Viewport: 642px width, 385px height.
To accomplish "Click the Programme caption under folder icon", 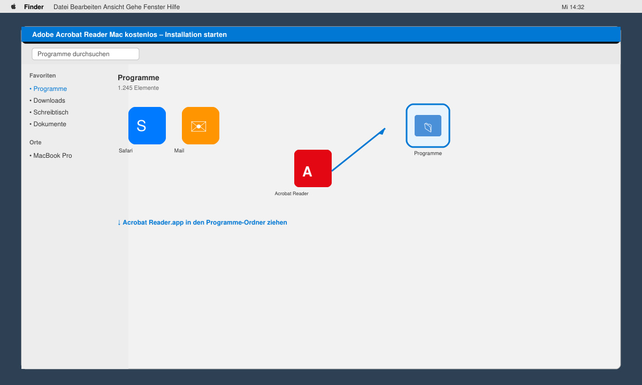I will (428, 153).
